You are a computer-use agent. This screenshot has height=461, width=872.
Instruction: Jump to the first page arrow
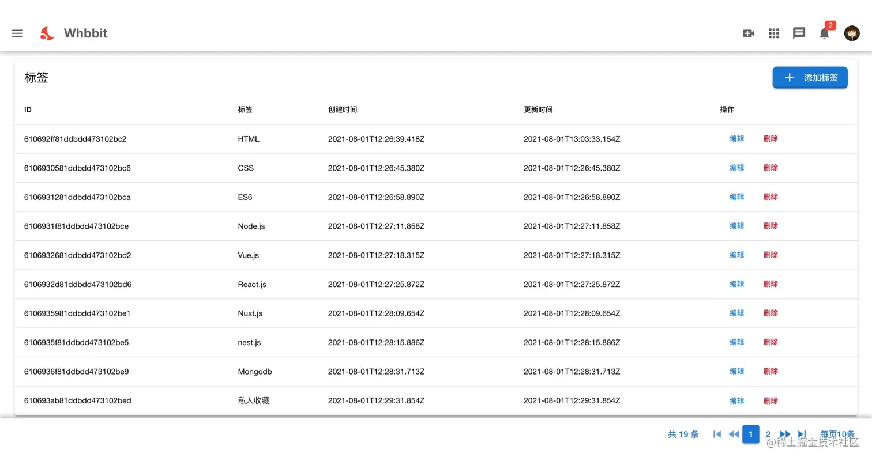pos(717,434)
